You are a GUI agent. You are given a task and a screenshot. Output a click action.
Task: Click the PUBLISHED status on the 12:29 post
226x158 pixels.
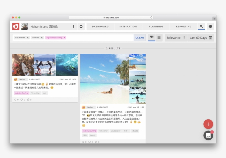point(103,107)
